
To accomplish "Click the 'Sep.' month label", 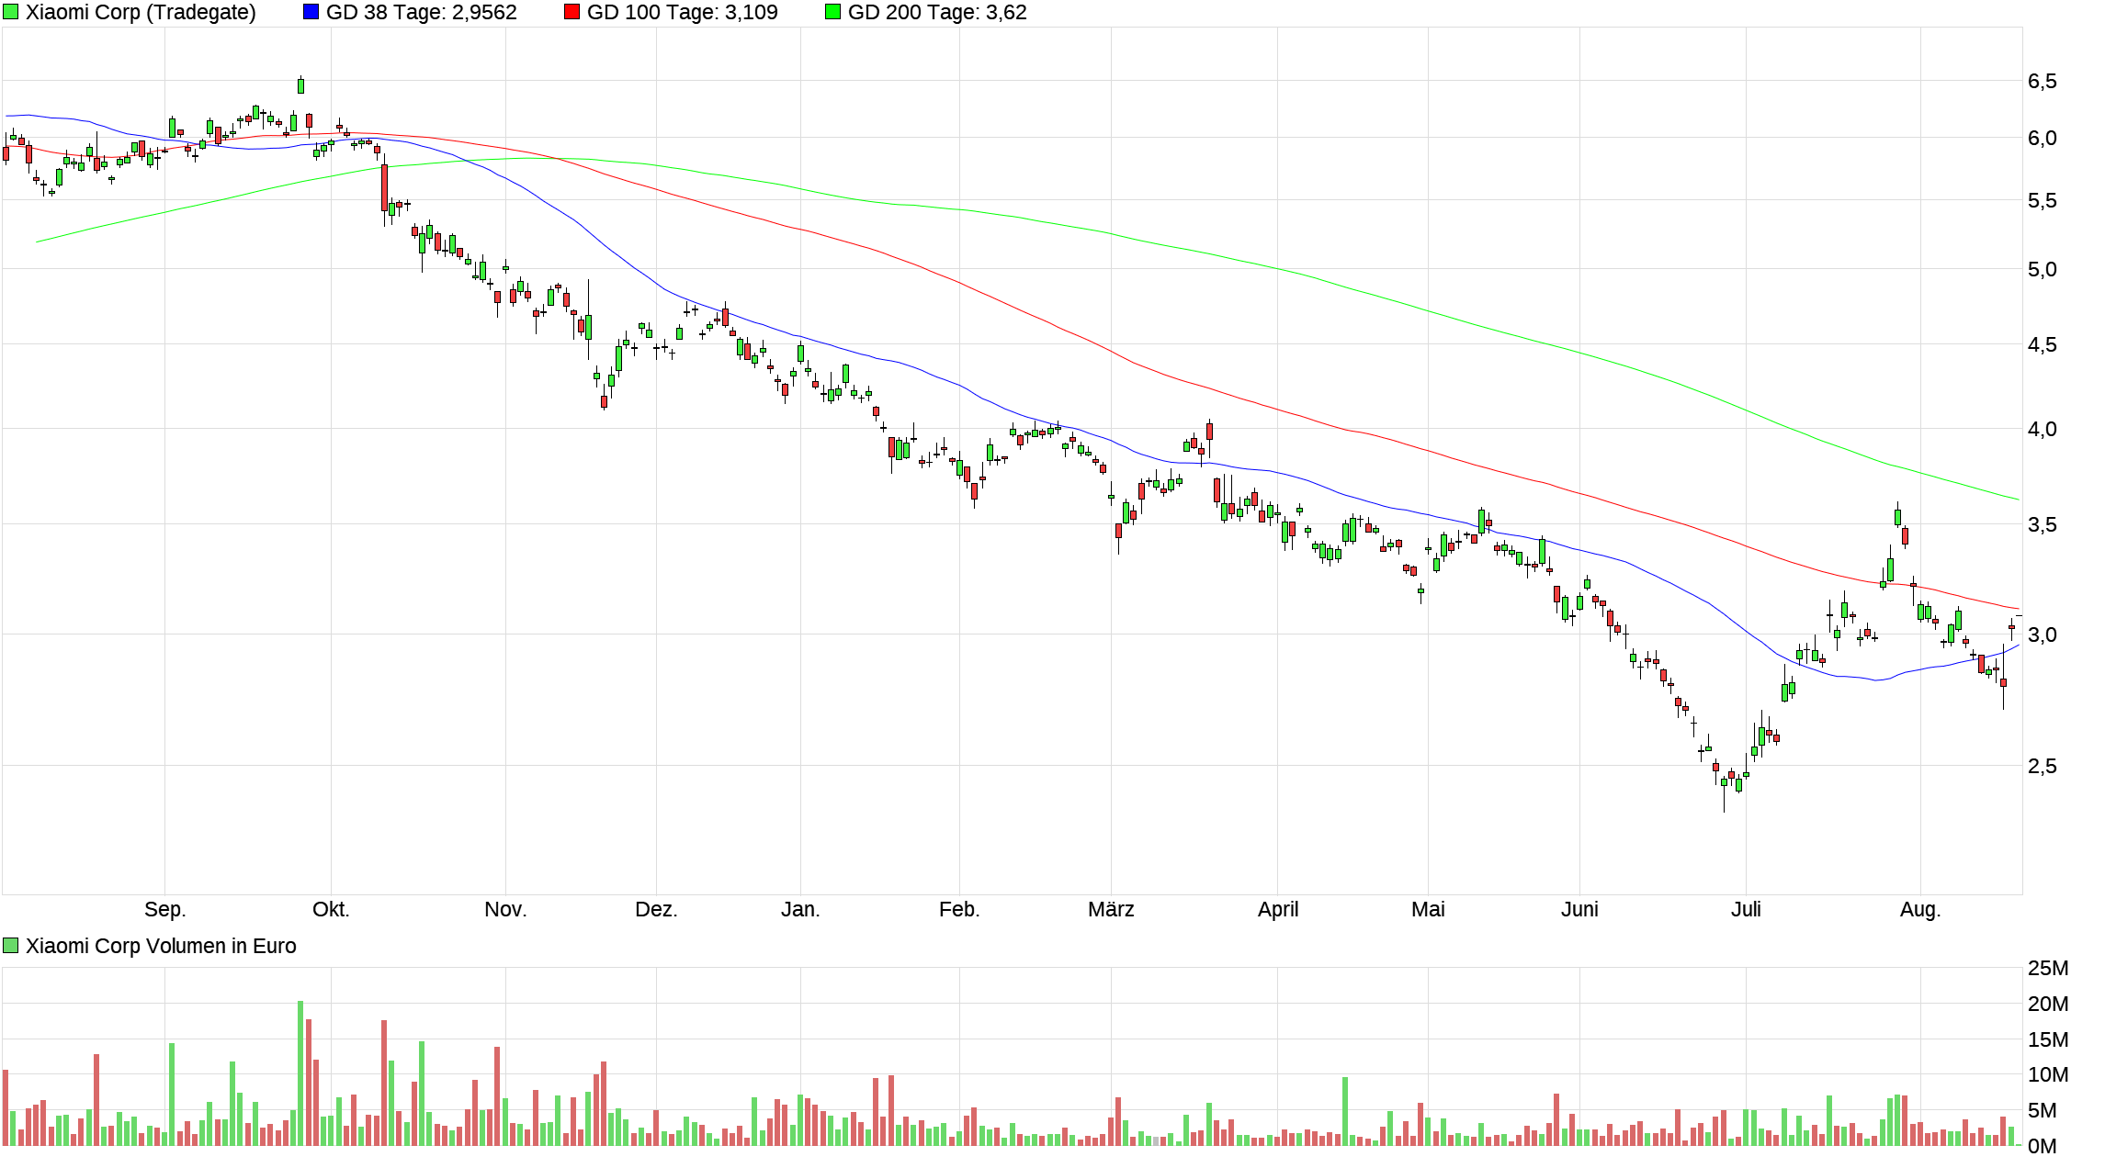I will (165, 909).
